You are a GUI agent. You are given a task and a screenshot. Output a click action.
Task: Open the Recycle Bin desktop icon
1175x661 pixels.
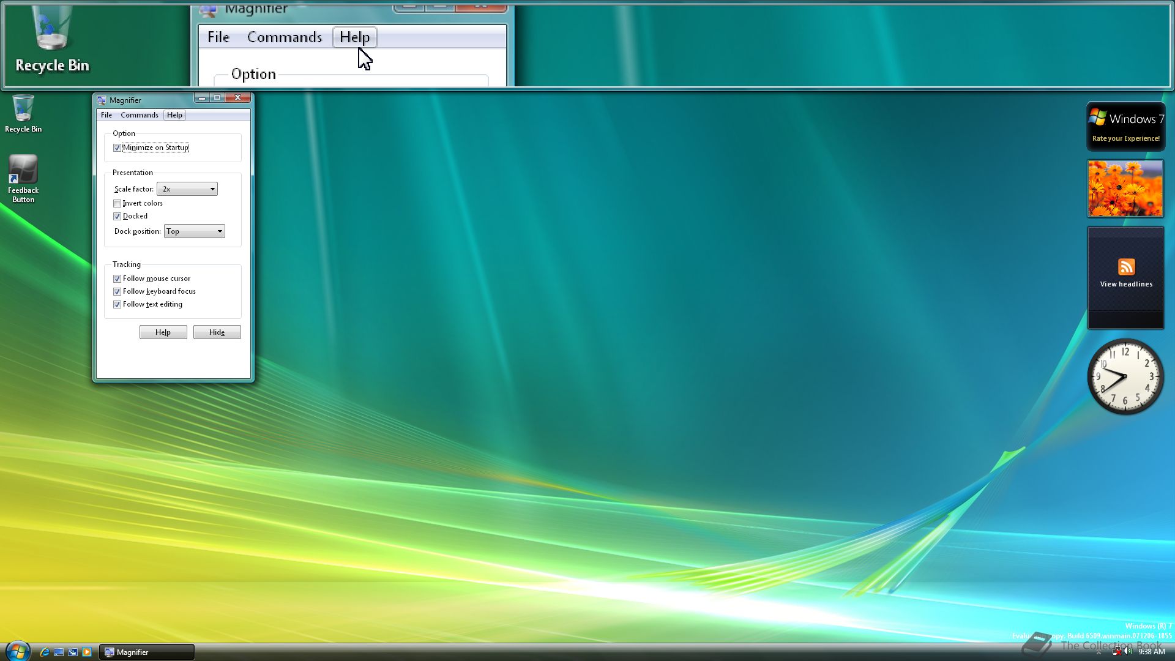point(23,114)
